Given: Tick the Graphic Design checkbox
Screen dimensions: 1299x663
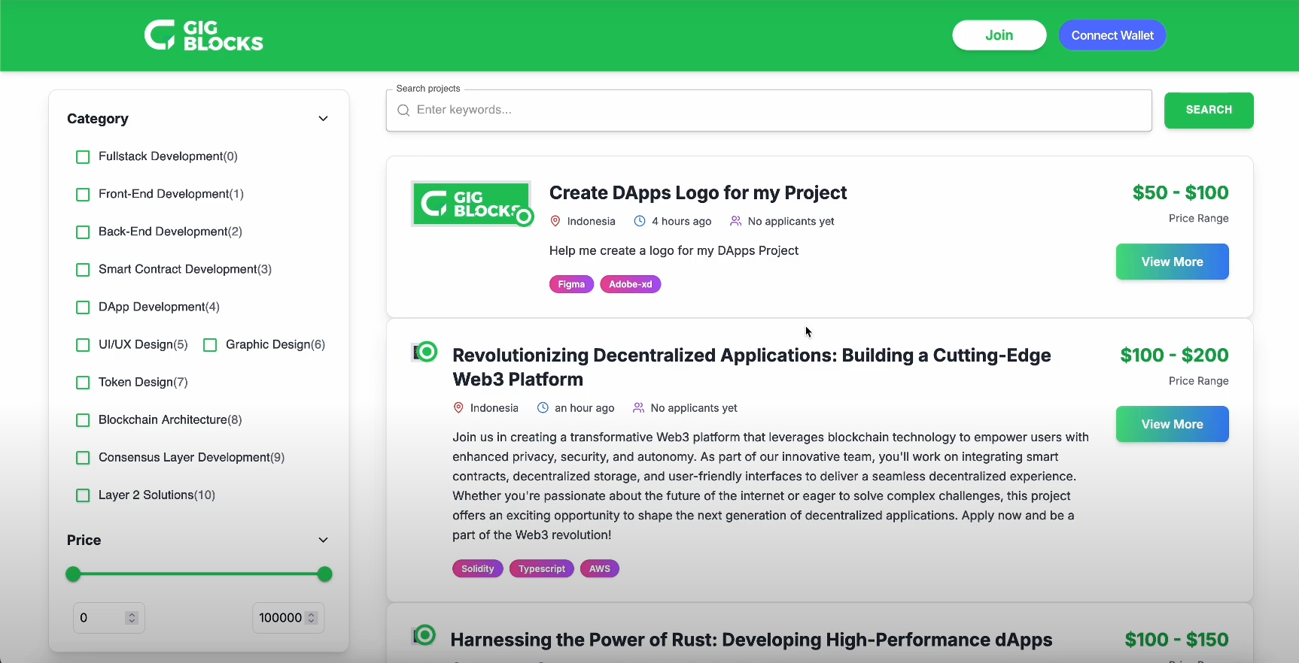Looking at the screenshot, I should pos(210,345).
